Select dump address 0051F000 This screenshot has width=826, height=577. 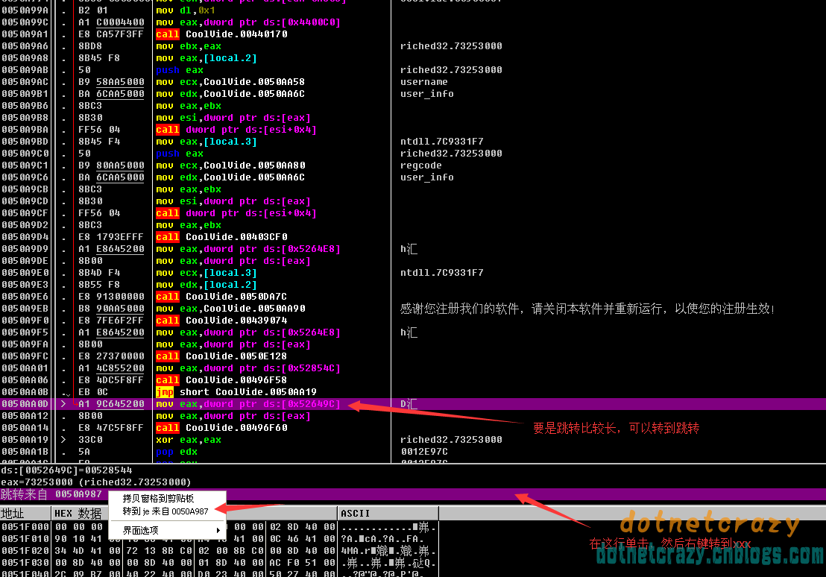(25, 527)
